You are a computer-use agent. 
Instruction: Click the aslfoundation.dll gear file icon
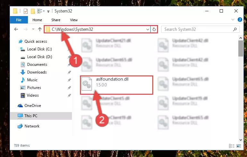[x=87, y=84]
